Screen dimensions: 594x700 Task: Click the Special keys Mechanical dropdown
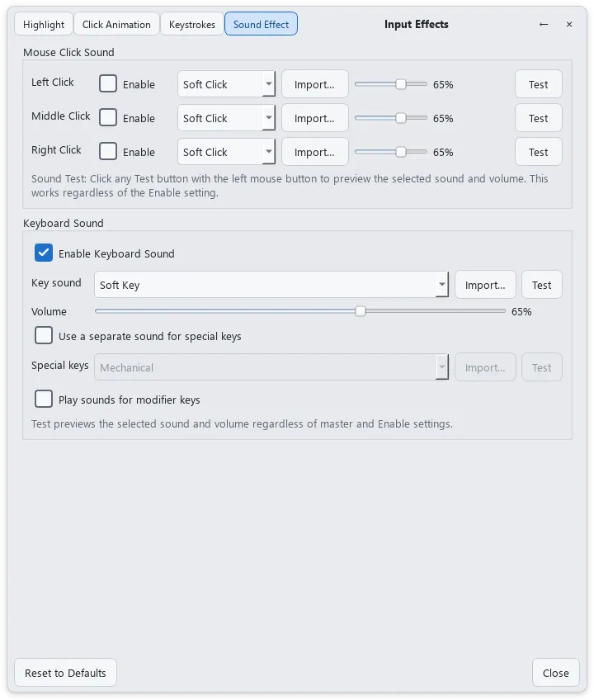(271, 367)
